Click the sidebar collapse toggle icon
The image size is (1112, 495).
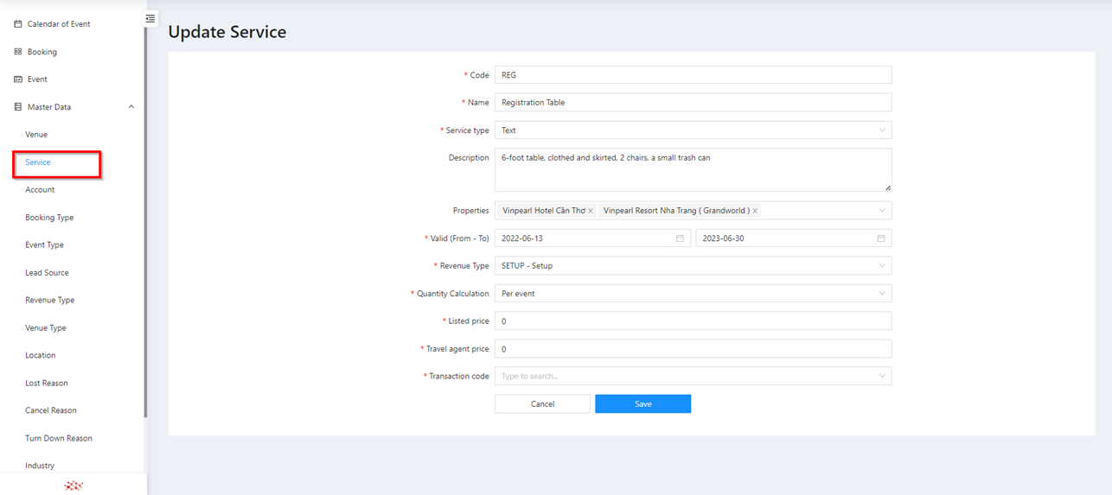point(150,18)
